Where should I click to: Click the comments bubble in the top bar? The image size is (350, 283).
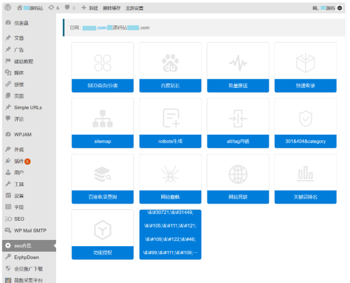coord(70,8)
